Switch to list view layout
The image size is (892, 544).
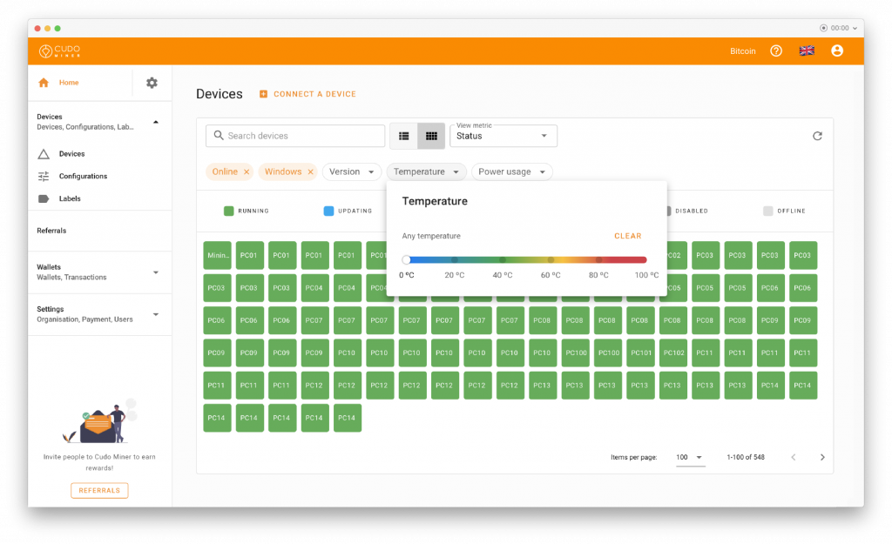coord(404,136)
